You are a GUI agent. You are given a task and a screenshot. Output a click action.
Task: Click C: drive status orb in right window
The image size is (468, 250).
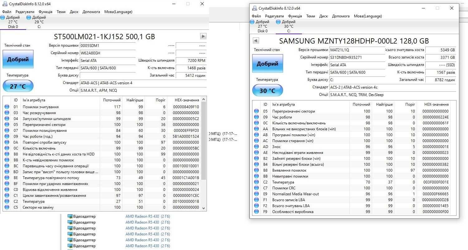coord(278,22)
